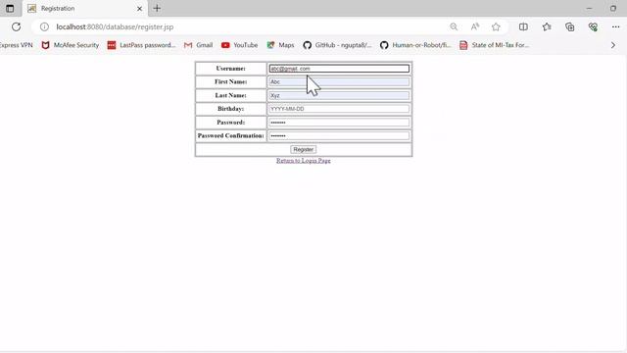Click the Username: label cell
The height and width of the screenshot is (353, 627).
231,69
